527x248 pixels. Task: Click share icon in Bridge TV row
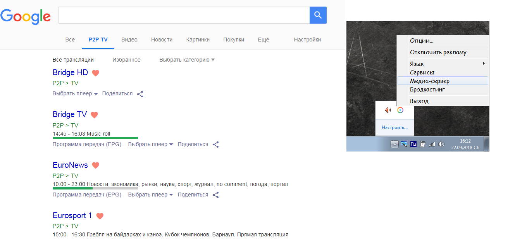(216, 145)
